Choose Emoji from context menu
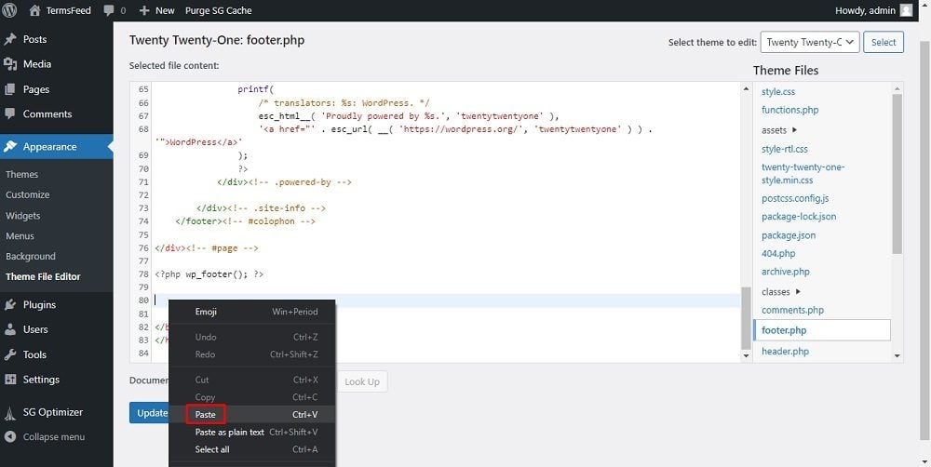Viewport: 931px width, 467px height. click(x=252, y=312)
